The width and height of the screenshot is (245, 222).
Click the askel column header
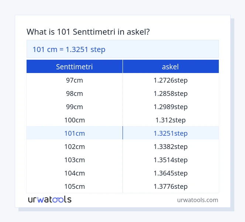(x=170, y=67)
